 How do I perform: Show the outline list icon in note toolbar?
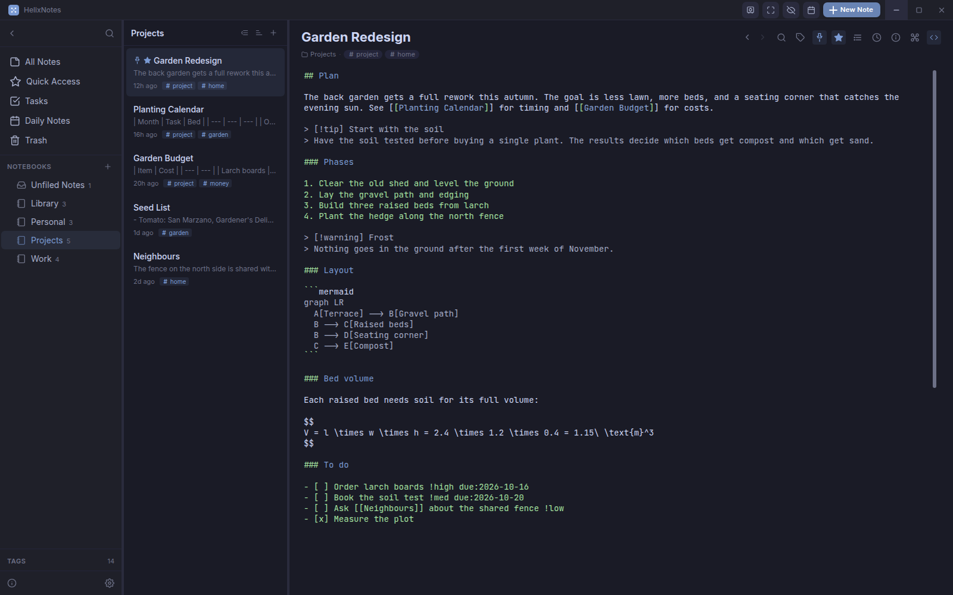pyautogui.click(x=858, y=37)
